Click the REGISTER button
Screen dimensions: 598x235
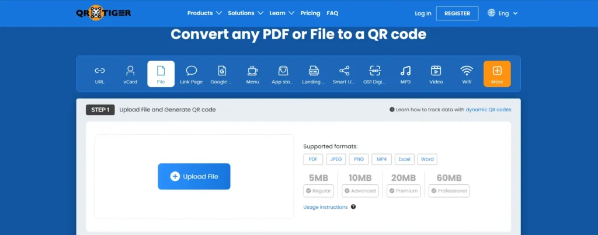[x=457, y=13]
